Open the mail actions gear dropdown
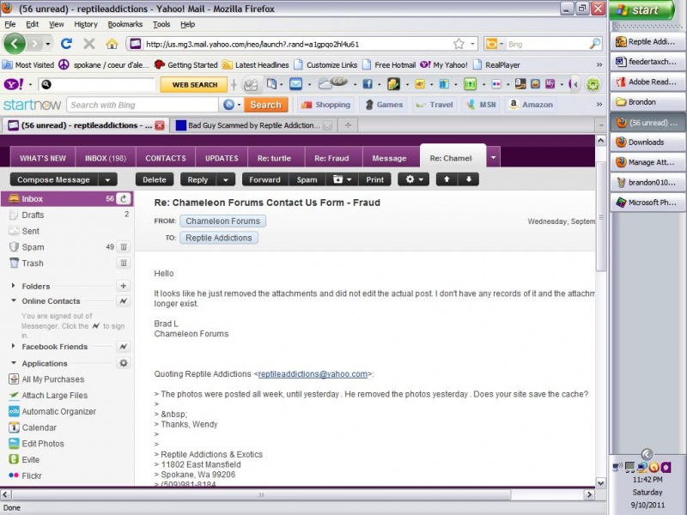 click(413, 179)
